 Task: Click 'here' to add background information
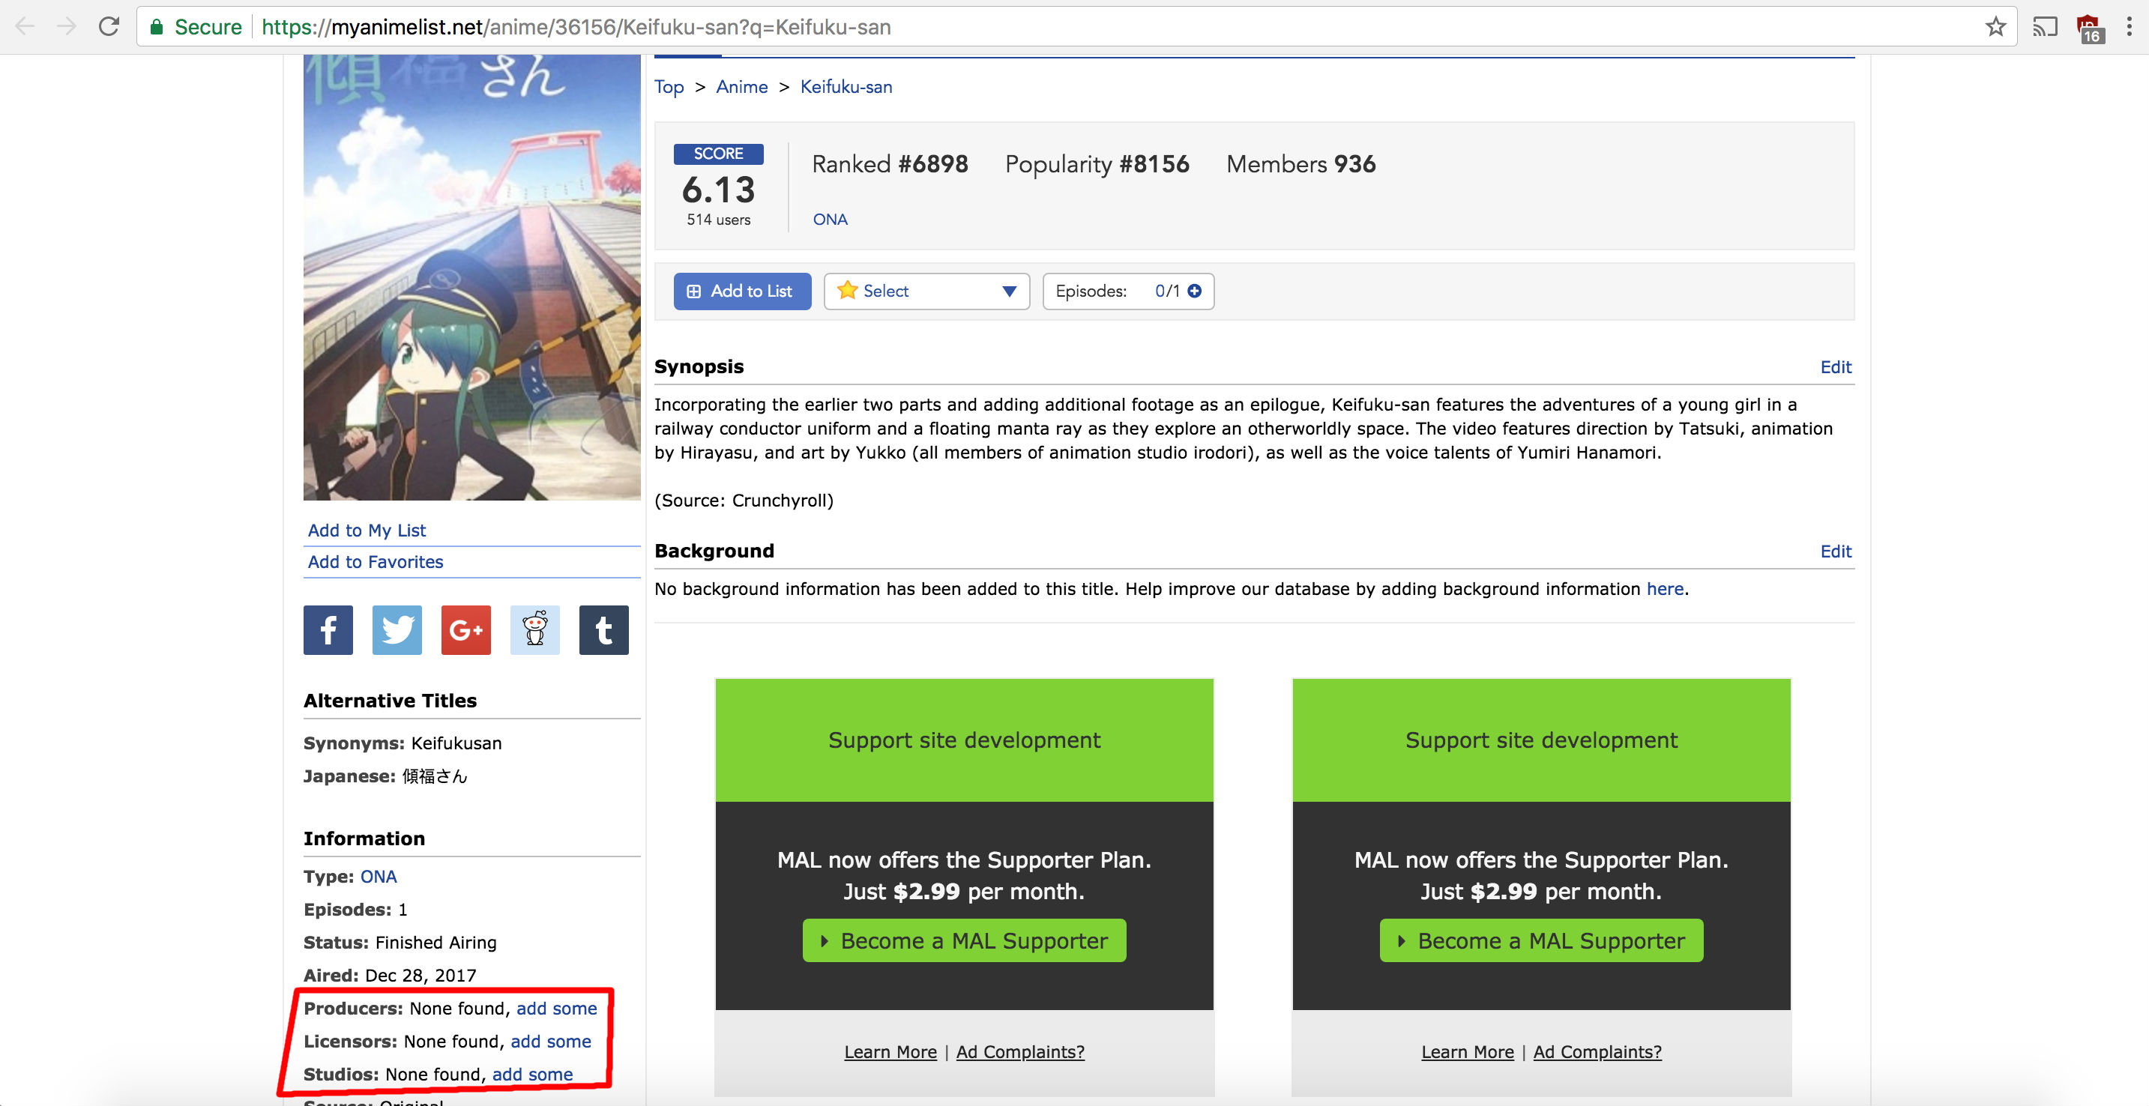pyautogui.click(x=1664, y=589)
